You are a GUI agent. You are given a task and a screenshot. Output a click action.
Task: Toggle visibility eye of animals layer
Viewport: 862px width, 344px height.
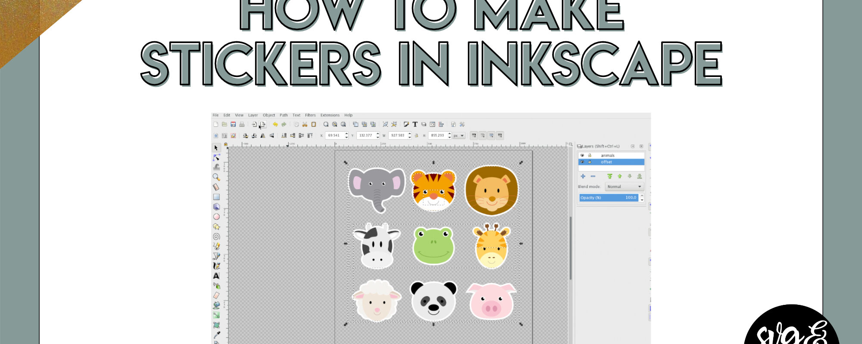(582, 155)
